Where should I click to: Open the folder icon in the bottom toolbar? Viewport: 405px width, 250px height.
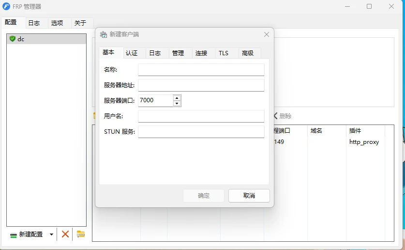81,234
